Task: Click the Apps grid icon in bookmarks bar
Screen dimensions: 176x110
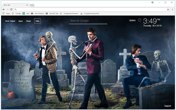Action: click(x=4, y=13)
